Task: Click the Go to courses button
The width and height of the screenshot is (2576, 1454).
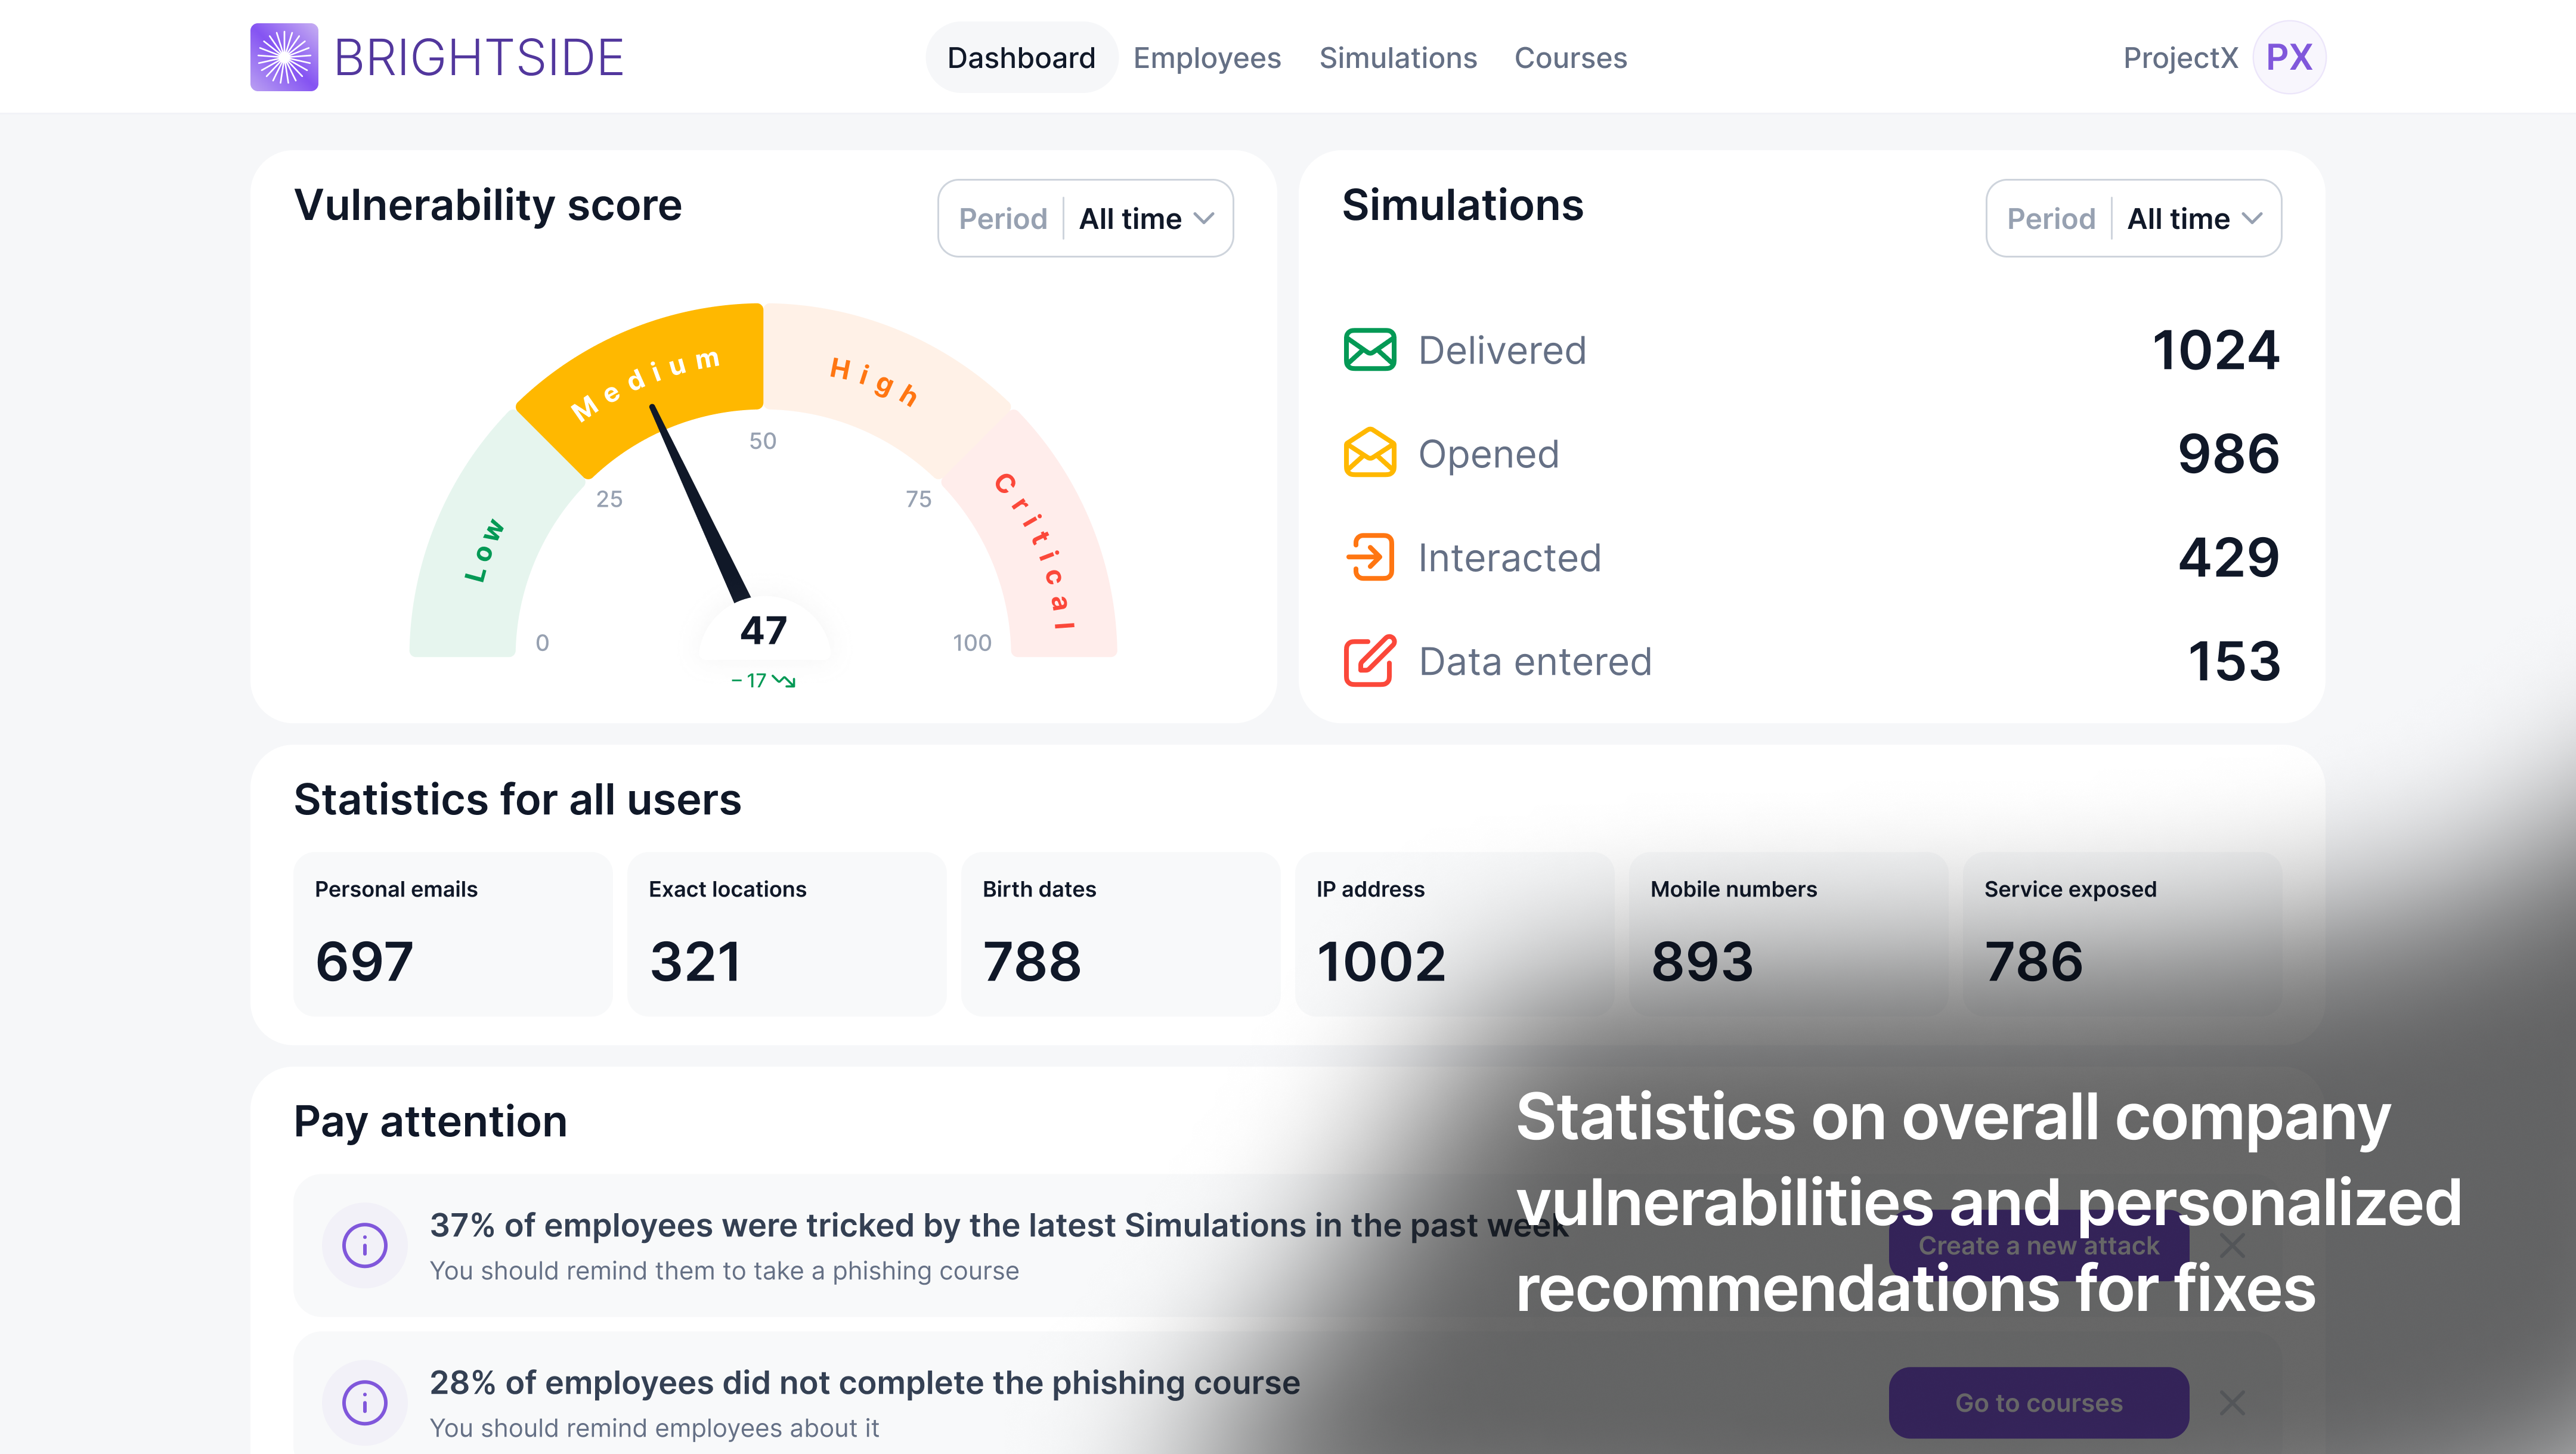Action: pos(2038,1402)
